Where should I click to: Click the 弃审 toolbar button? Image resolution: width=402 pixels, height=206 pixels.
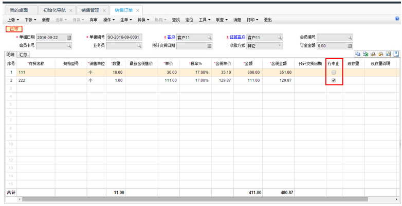coord(94,20)
